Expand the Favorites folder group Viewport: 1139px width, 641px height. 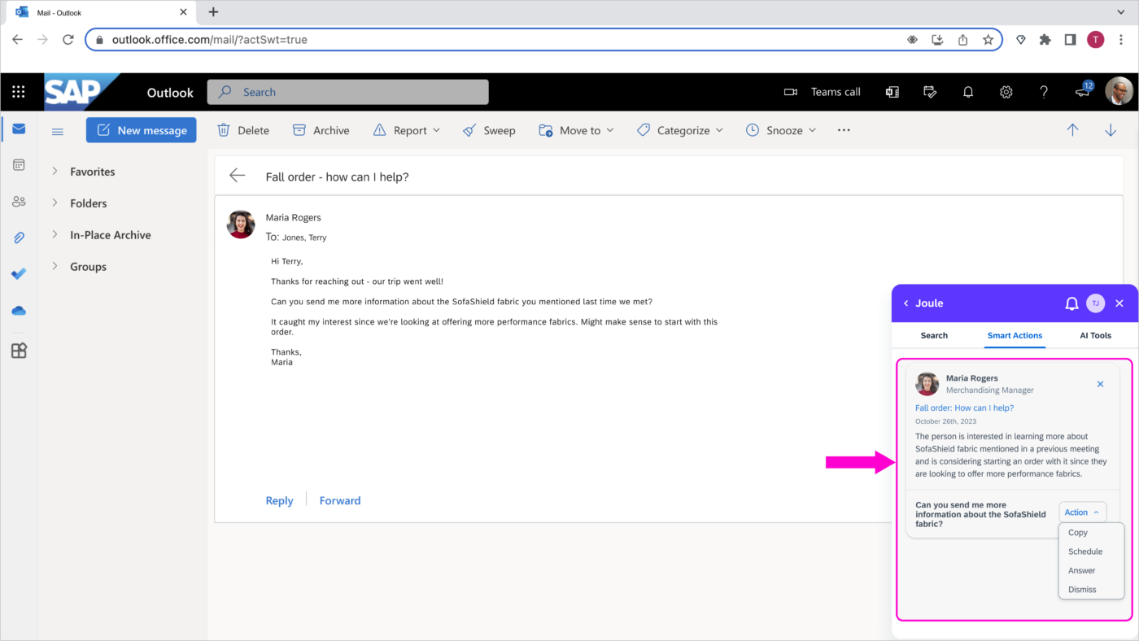point(55,172)
